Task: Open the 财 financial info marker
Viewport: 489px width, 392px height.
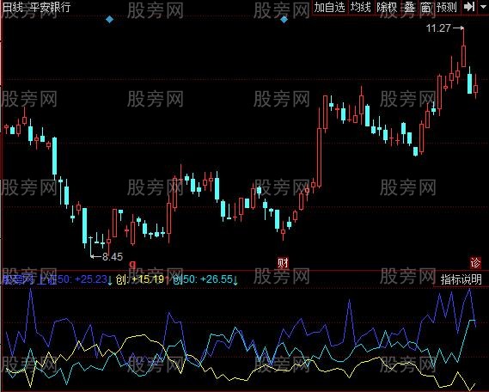Action: pyautogui.click(x=283, y=263)
